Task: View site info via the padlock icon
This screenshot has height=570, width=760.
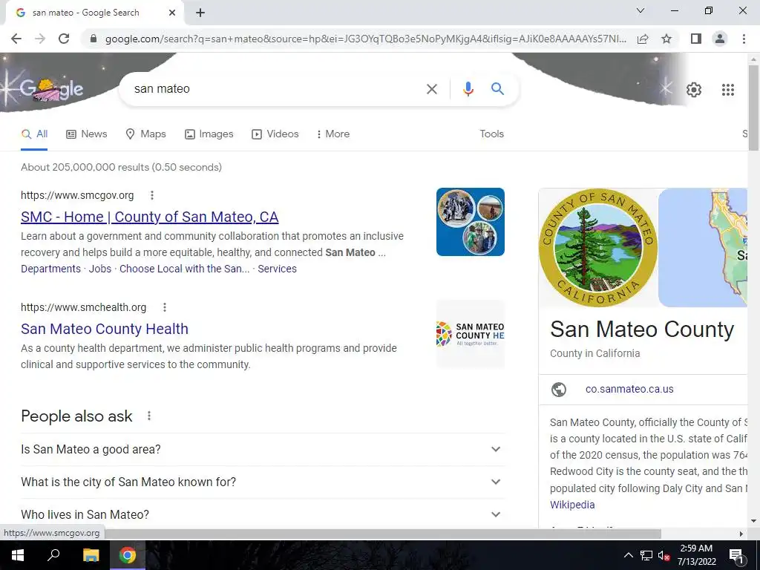Action: tap(94, 39)
